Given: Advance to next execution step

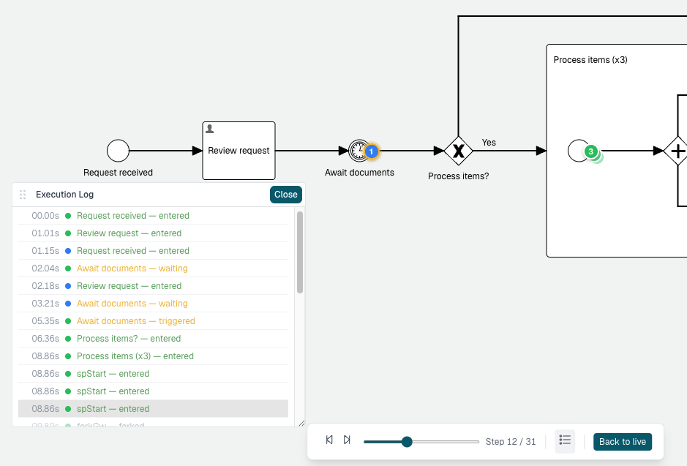Looking at the screenshot, I should 347,440.
